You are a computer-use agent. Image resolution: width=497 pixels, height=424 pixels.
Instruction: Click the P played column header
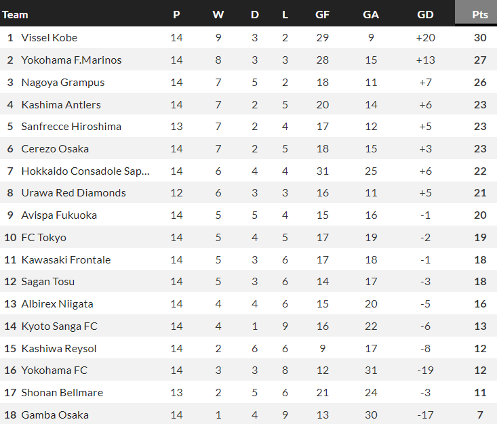point(176,14)
